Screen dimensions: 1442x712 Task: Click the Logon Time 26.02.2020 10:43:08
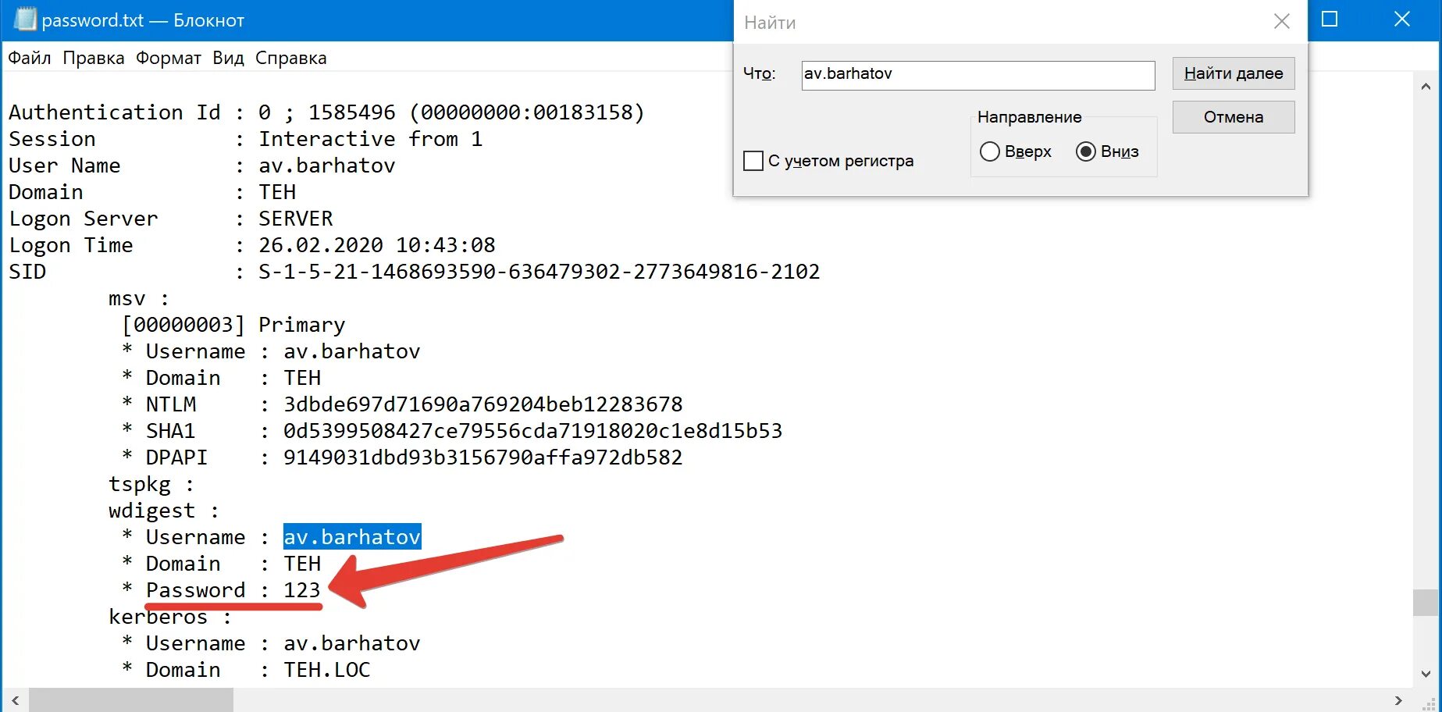(377, 245)
